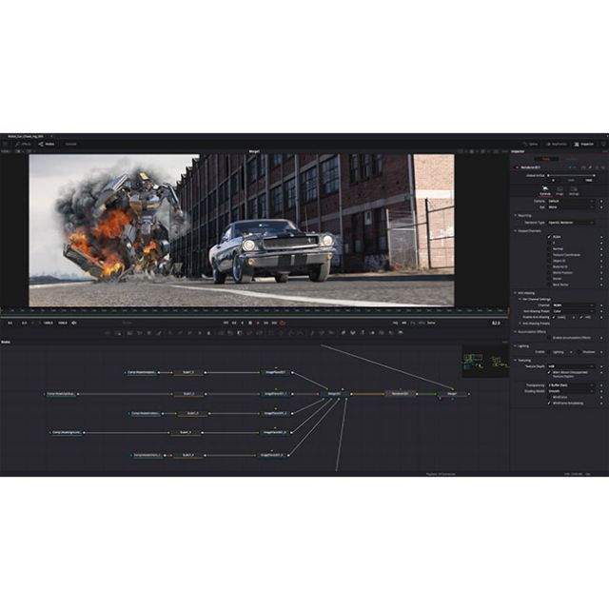609x609 pixels.
Task: Click the current frame field showing 82.0
Action: click(497, 323)
